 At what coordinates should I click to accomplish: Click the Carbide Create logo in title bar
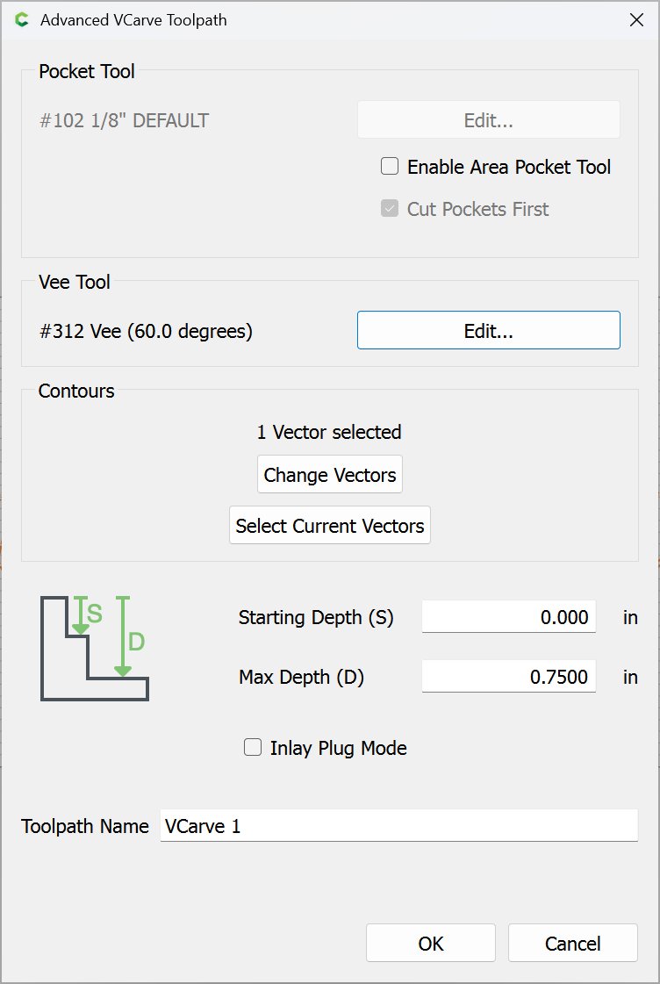[x=22, y=20]
